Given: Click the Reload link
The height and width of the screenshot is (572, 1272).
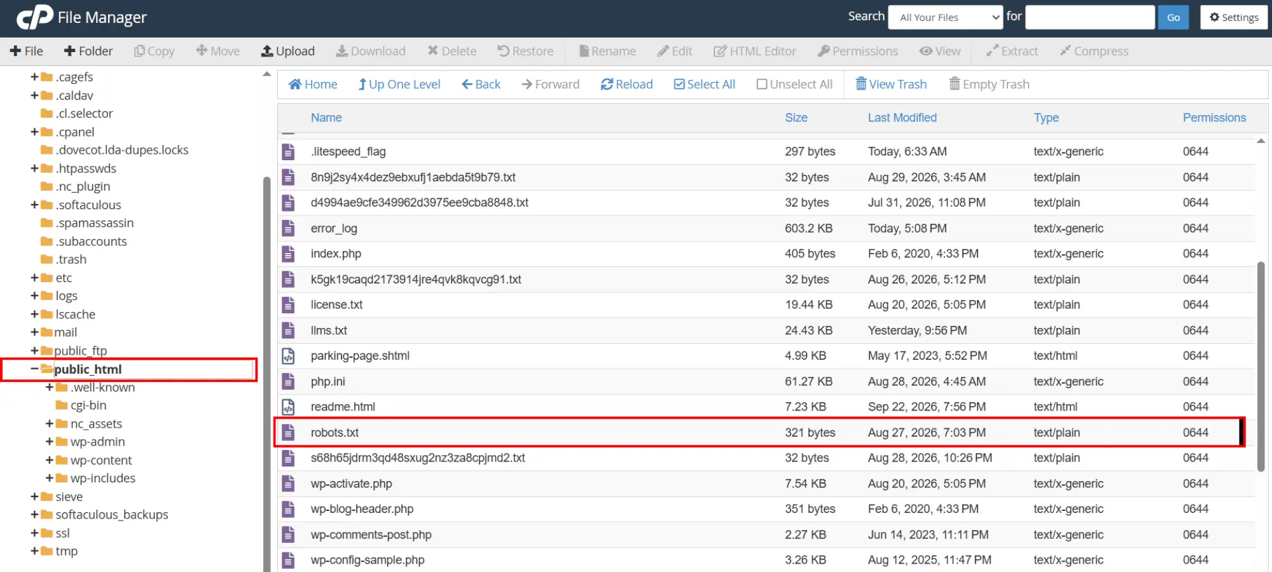Looking at the screenshot, I should click(627, 85).
